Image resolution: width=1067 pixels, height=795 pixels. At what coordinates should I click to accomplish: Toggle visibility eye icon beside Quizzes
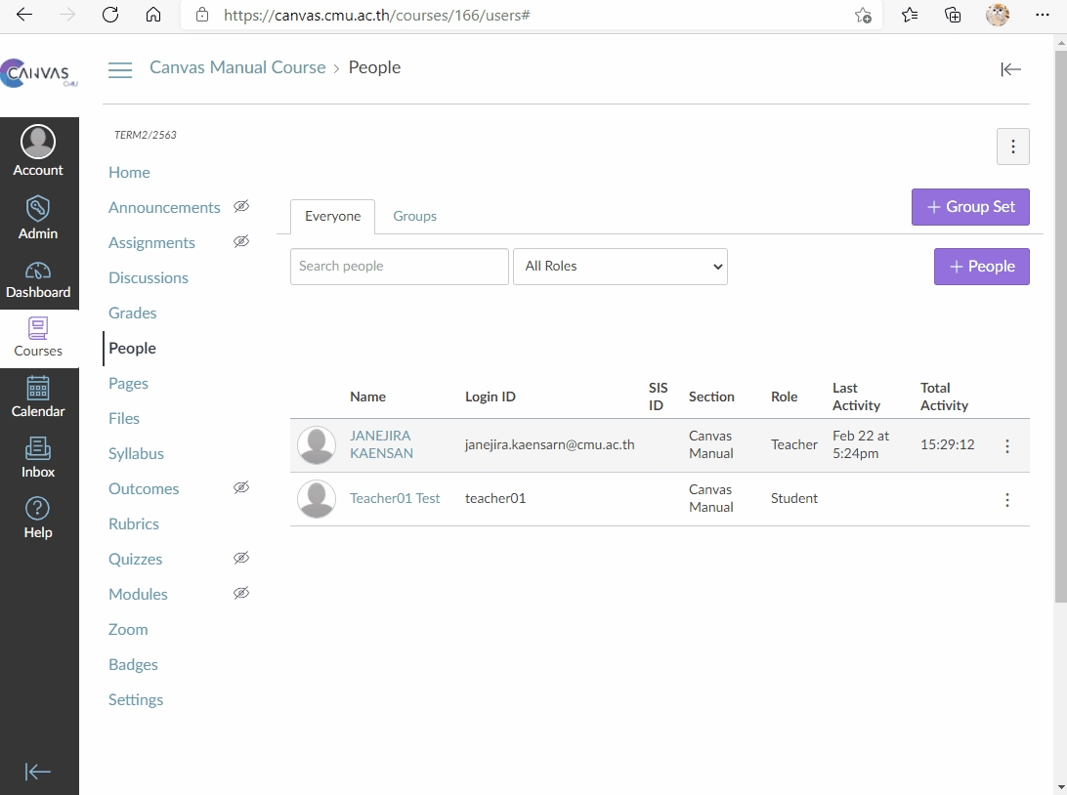coord(240,559)
